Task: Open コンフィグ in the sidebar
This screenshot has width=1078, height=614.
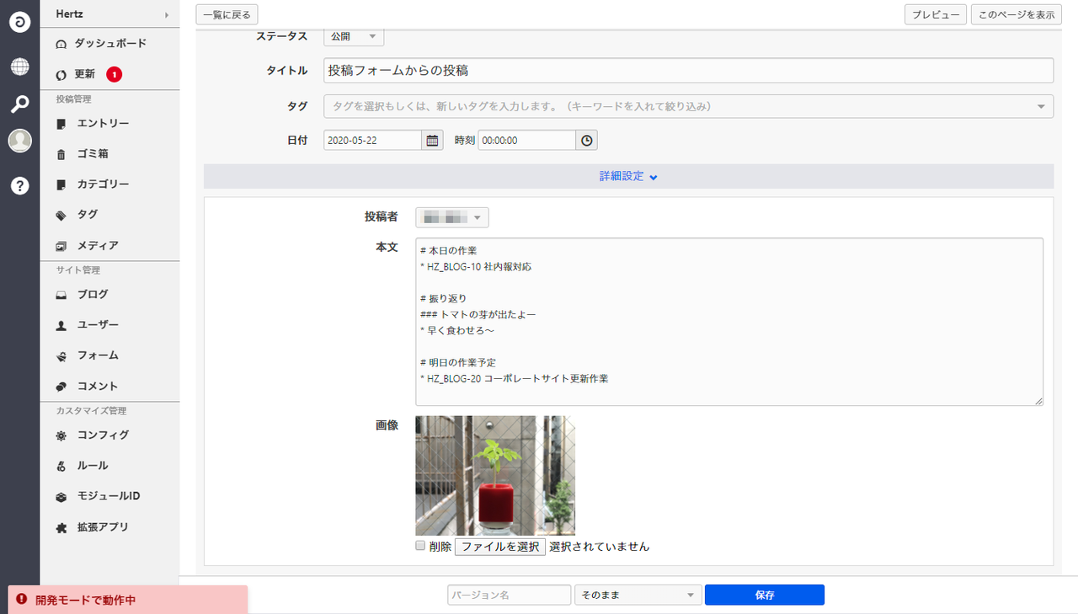Action: pyautogui.click(x=103, y=435)
